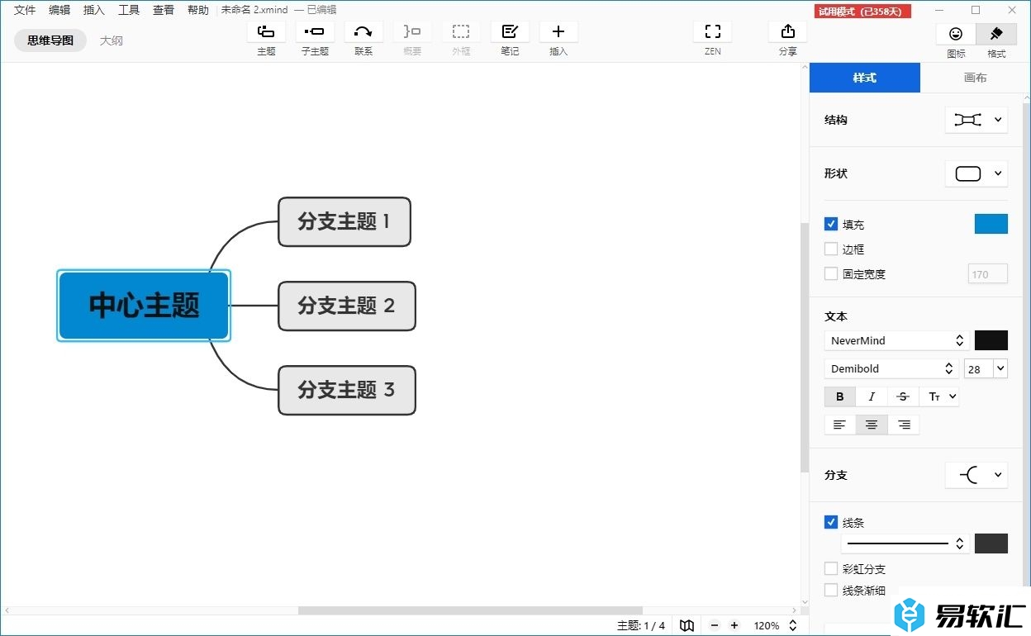Apply strikethrough text formatting

[x=903, y=396]
